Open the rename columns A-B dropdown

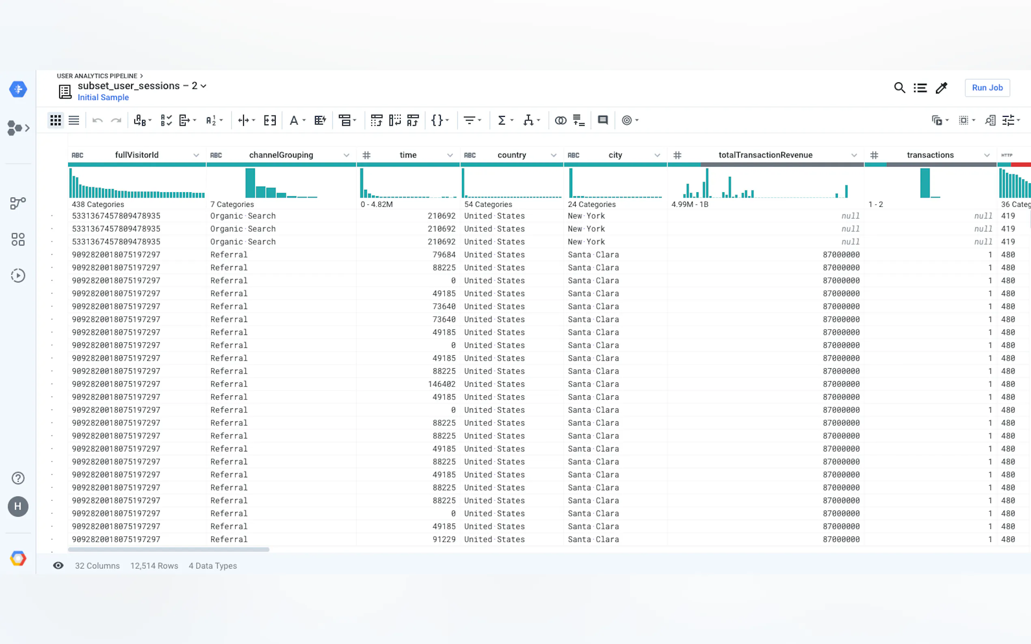tap(143, 120)
